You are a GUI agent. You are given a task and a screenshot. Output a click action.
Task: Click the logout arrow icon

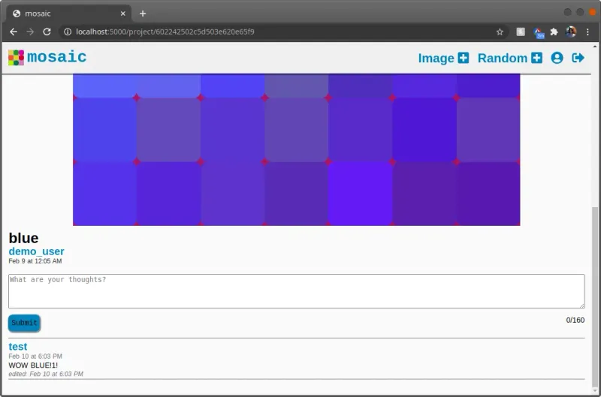[578, 58]
